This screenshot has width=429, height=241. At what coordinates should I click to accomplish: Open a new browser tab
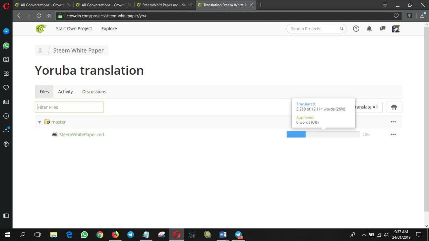coord(261,5)
